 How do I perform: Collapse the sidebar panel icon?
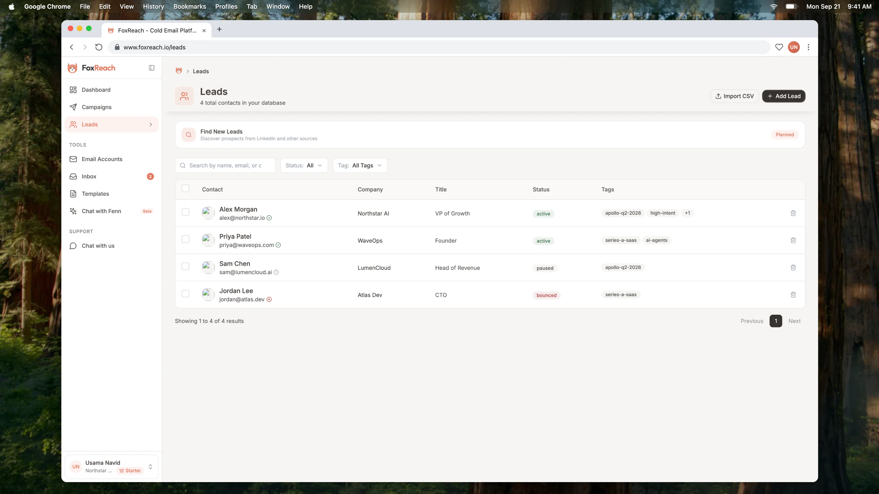point(151,68)
